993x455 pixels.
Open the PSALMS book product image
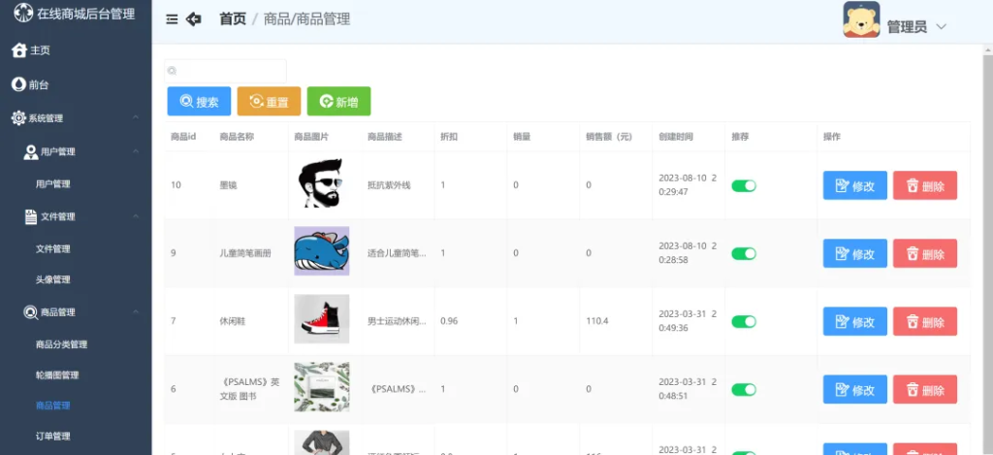pos(322,386)
